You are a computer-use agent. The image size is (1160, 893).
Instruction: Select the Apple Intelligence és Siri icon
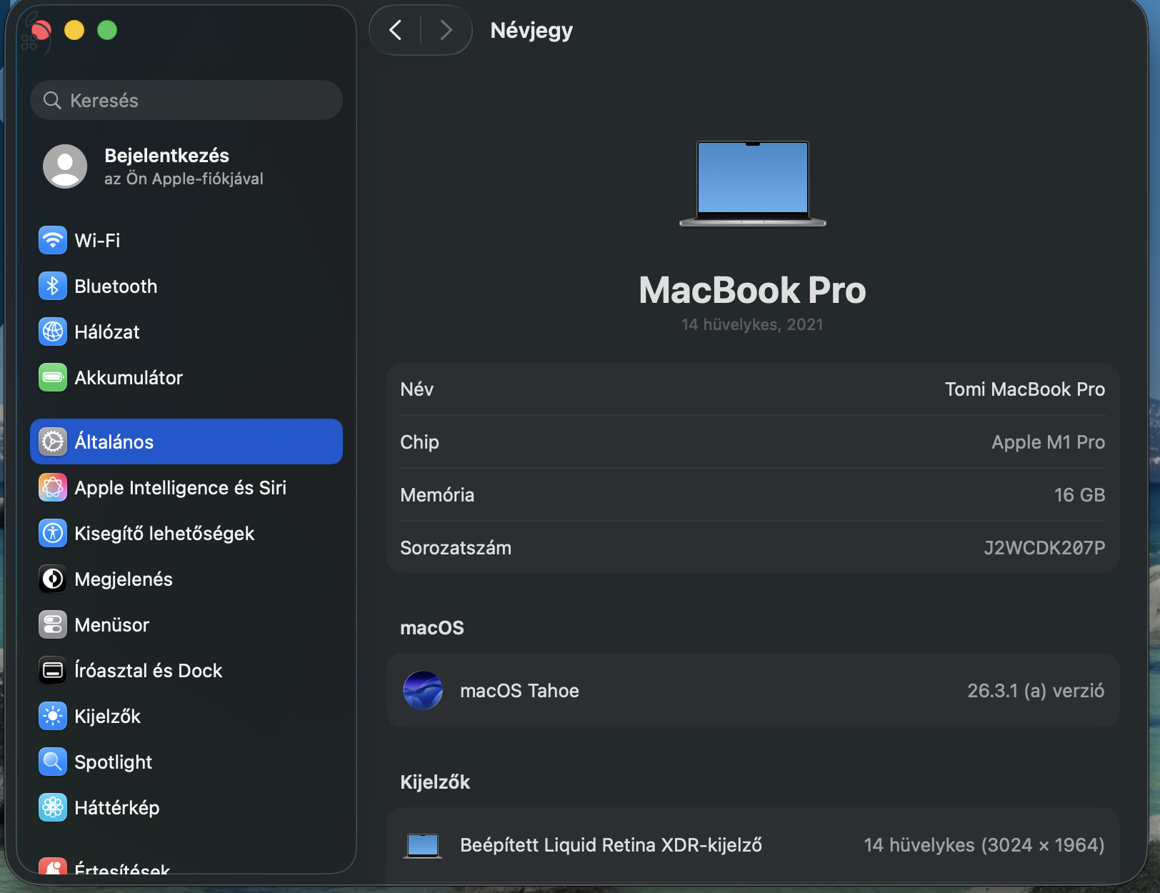tap(52, 487)
